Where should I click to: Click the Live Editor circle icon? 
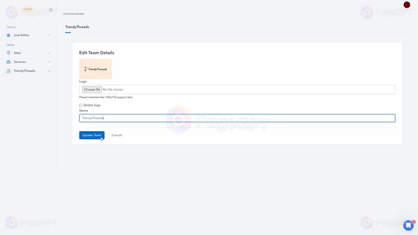coord(8,35)
